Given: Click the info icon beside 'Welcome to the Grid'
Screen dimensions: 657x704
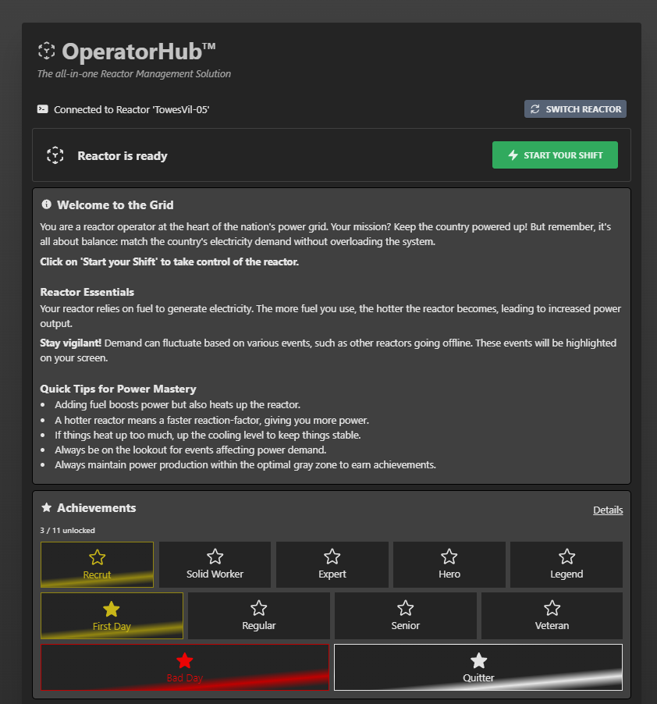Looking at the screenshot, I should click(x=45, y=204).
